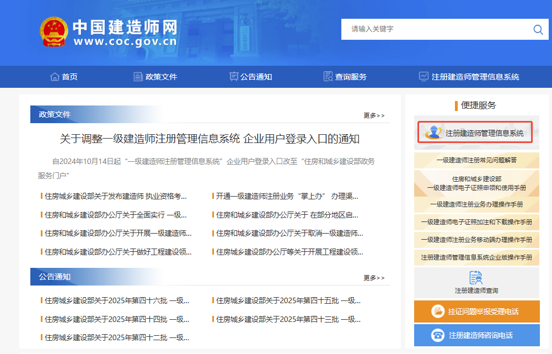This screenshot has height=354, width=552.
Task: Click the national emblem logo
Action: click(x=53, y=32)
